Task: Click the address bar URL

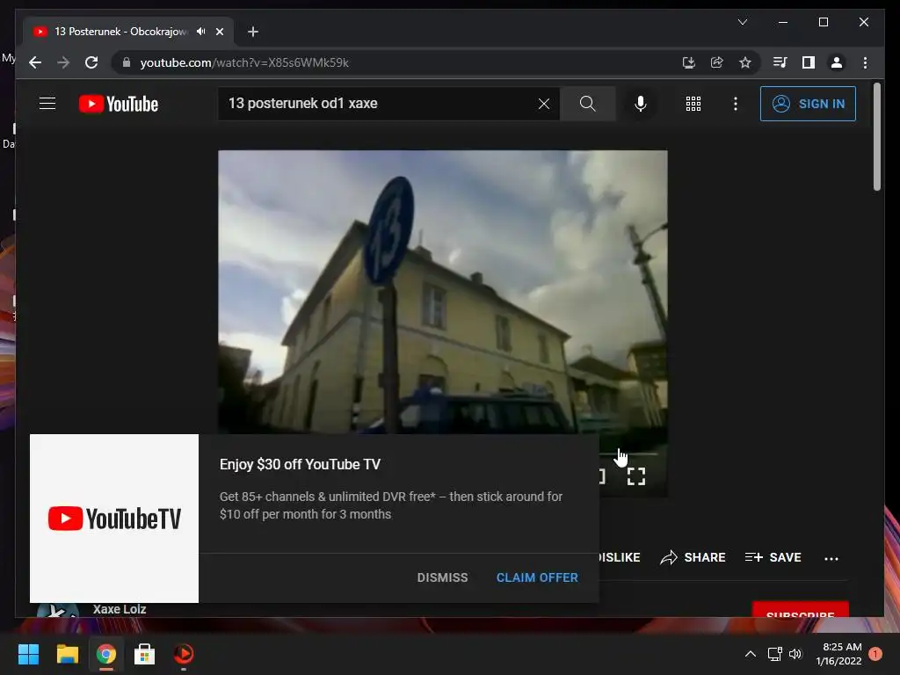Action: point(244,62)
